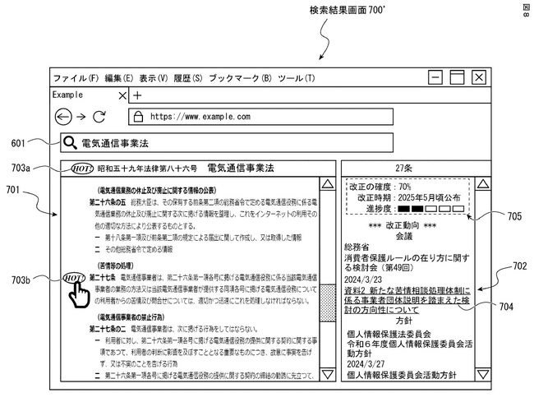Reload the page with refresh icon

[100, 117]
